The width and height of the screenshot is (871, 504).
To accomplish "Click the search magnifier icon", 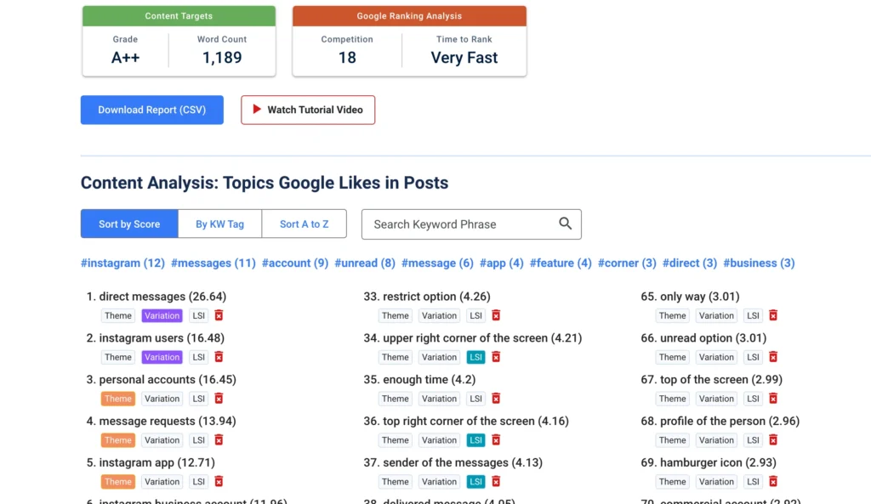I will coord(565,224).
